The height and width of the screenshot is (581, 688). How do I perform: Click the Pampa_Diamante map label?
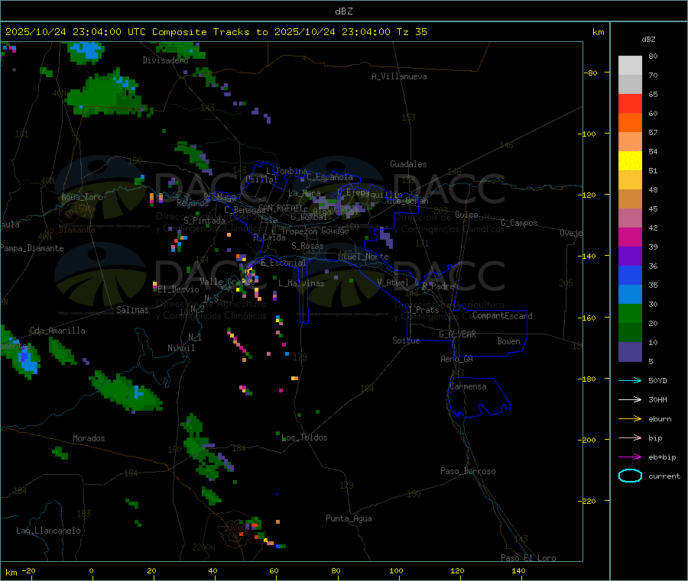tap(32, 248)
